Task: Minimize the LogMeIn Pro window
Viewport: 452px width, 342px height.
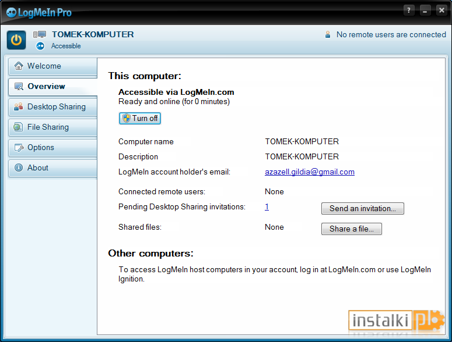Action: pos(425,10)
